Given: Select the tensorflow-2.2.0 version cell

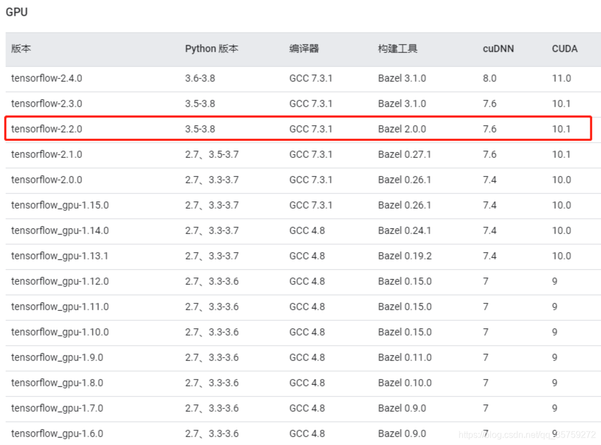Looking at the screenshot, I should click(46, 129).
